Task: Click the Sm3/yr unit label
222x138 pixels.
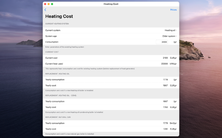Action: pos(173,123)
